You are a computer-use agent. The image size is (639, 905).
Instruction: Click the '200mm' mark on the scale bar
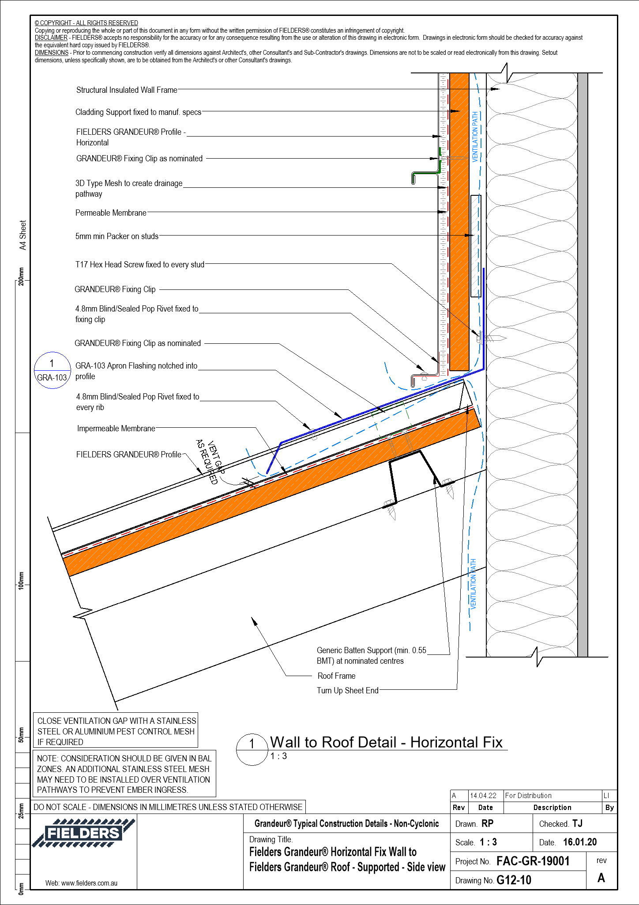[21, 276]
